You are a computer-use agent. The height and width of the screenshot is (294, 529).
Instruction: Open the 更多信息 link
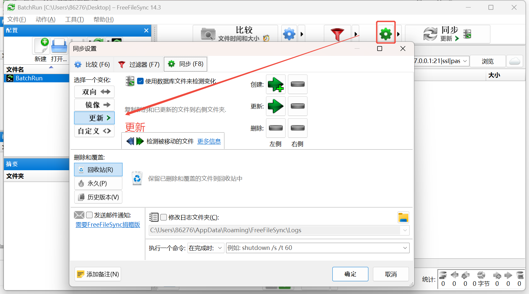pos(209,141)
